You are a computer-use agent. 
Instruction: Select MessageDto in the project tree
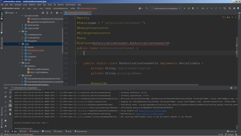point(32,41)
